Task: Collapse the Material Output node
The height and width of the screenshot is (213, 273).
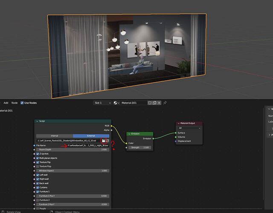Action: coord(178,123)
